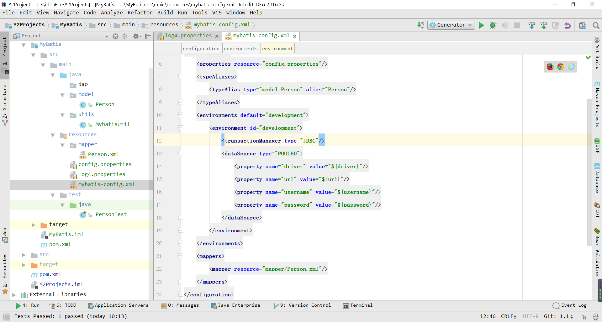This screenshot has width=602, height=322.
Task: Click the VCS Update Project icon
Action: click(x=531, y=25)
